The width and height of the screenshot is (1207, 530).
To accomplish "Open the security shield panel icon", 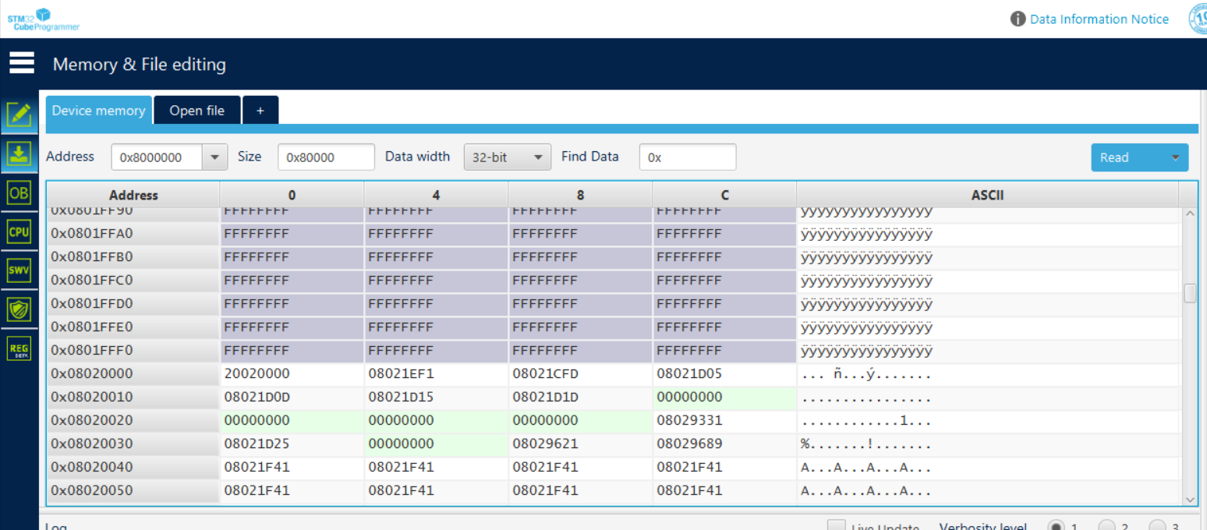I will pos(19,309).
